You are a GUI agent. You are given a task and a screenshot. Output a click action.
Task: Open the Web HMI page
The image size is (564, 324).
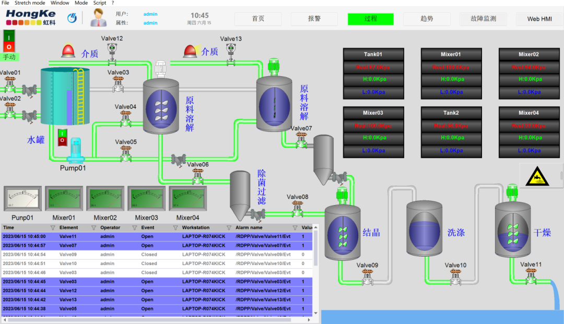tap(539, 19)
